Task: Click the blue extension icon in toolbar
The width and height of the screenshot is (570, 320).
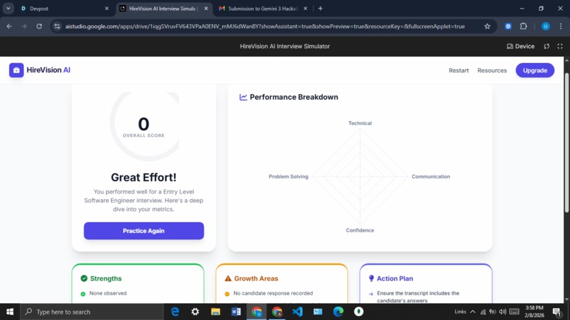Action: click(x=508, y=26)
